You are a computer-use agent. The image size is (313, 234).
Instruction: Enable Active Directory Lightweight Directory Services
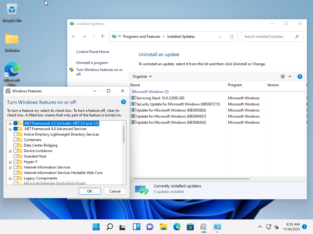coord(15,134)
